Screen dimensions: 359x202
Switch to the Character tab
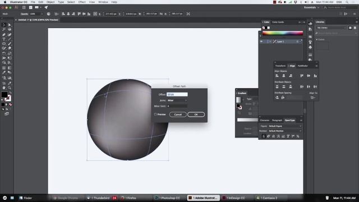pos(265,120)
